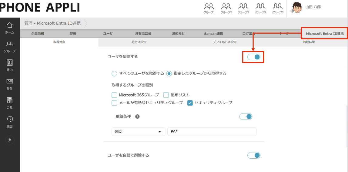Select すべてのユーザを取得する radio button

(114, 73)
